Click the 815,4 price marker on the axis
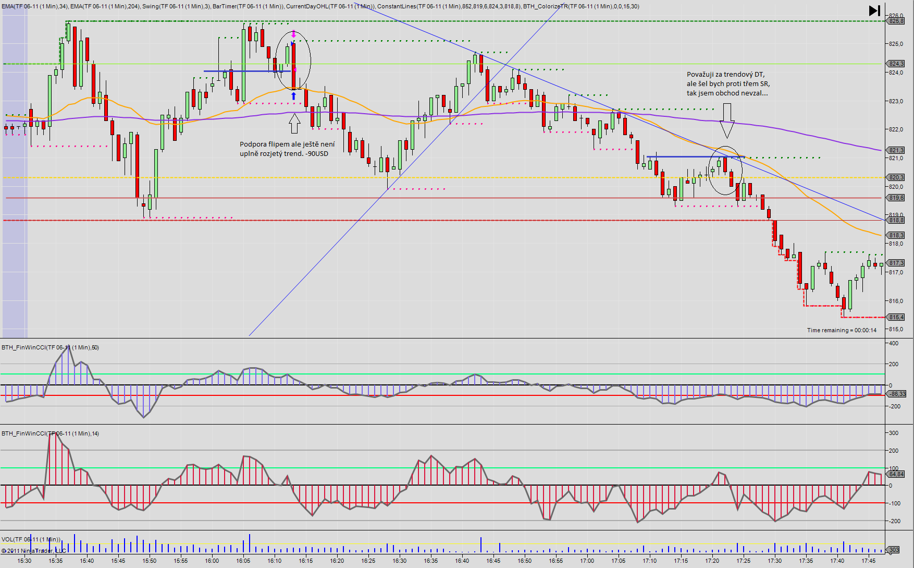Image resolution: width=914 pixels, height=568 pixels. [x=896, y=317]
